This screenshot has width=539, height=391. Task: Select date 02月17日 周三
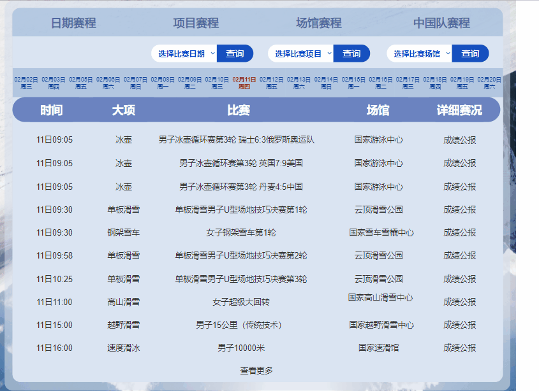click(x=408, y=83)
